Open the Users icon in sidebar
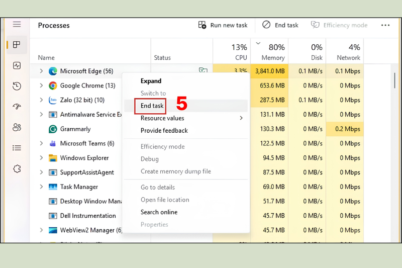 [17, 127]
